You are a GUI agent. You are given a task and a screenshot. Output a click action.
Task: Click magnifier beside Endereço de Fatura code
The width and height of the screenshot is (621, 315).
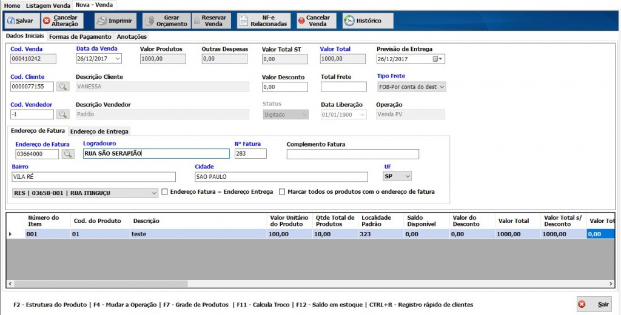coord(67,154)
